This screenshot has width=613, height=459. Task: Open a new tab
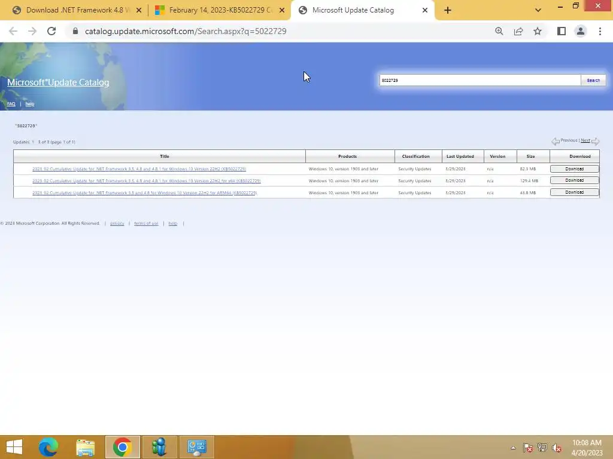pyautogui.click(x=448, y=11)
